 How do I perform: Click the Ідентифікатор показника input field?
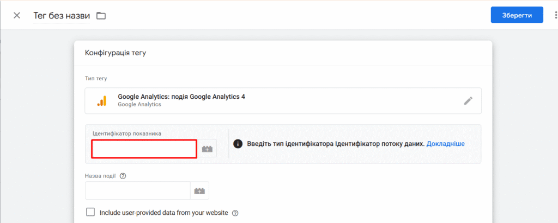(144, 149)
